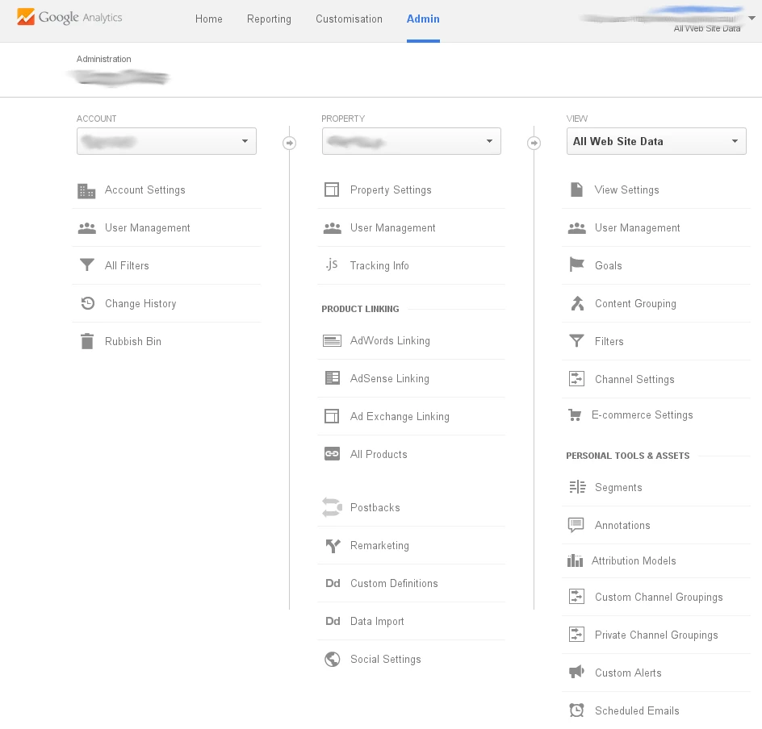The height and width of the screenshot is (729, 762).
Task: Click the Annotations speech bubble icon
Action: point(576,525)
